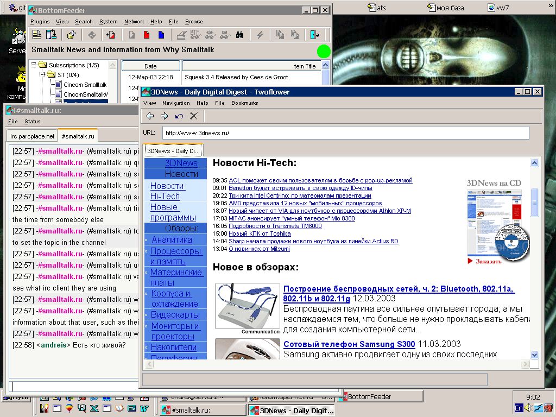This screenshot has height=417, width=556.
Task: Click 'Видеокарты' sidebar link
Action: [x=175, y=314]
